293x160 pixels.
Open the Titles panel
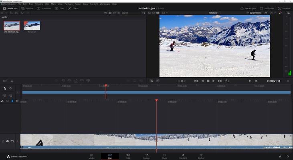pyautogui.click(x=60, y=8)
